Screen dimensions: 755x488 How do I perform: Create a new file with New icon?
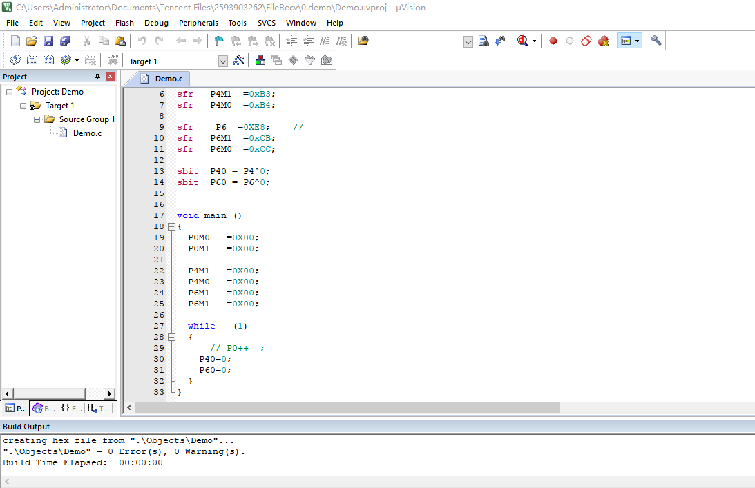point(15,41)
